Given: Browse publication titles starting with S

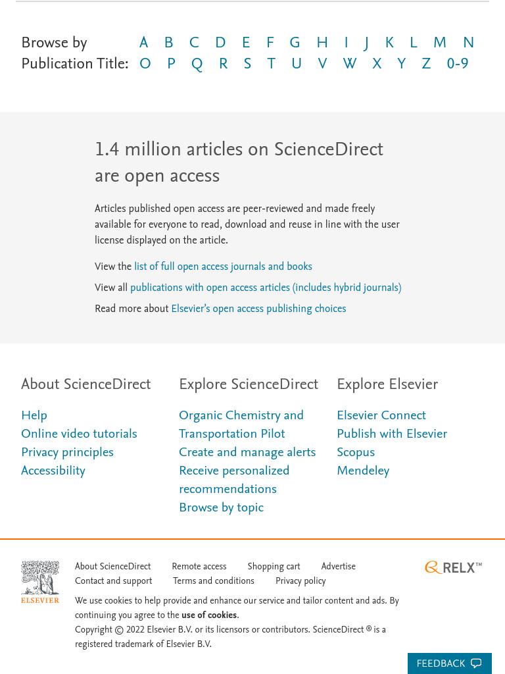Looking at the screenshot, I should (247, 64).
